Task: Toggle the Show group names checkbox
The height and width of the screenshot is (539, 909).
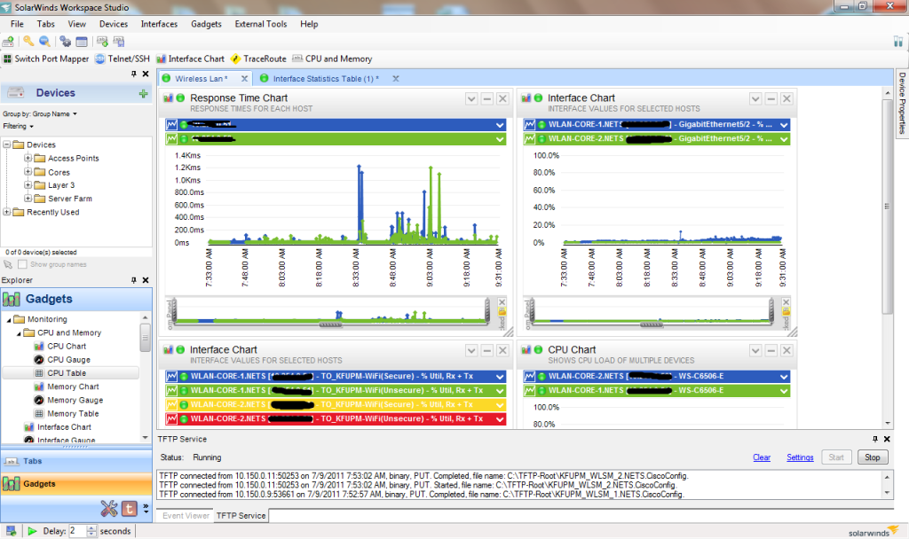Action: pos(22,264)
